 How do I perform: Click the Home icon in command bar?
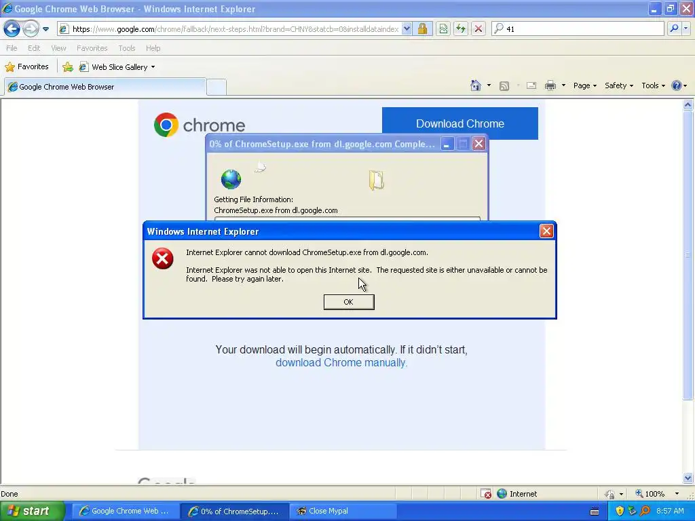[x=476, y=85]
